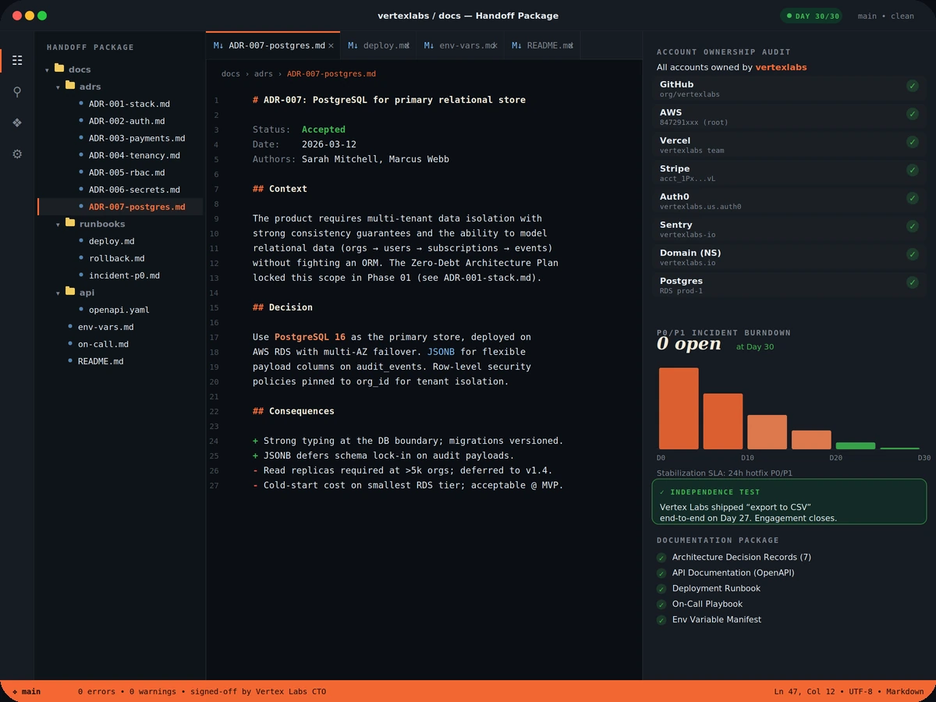Click the docs breadcrumb segment

(231, 74)
